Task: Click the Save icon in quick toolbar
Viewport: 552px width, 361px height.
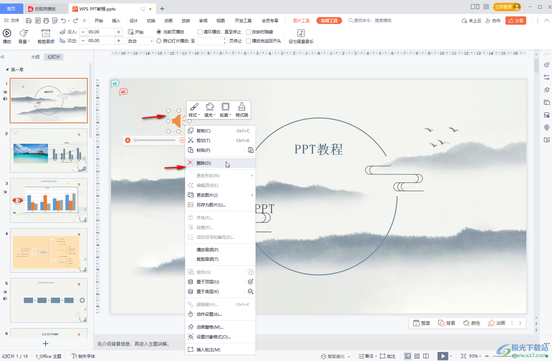Action: pos(29,21)
